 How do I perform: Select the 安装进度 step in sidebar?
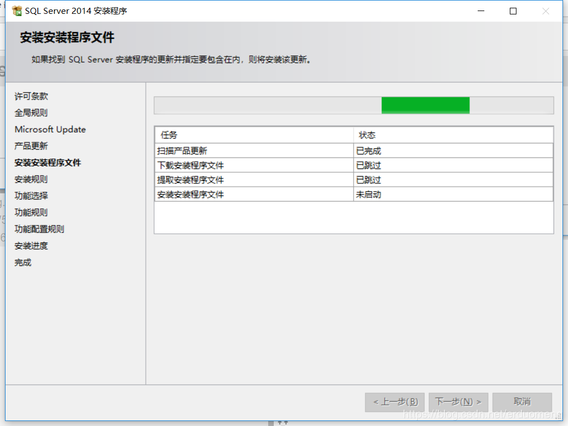click(31, 246)
